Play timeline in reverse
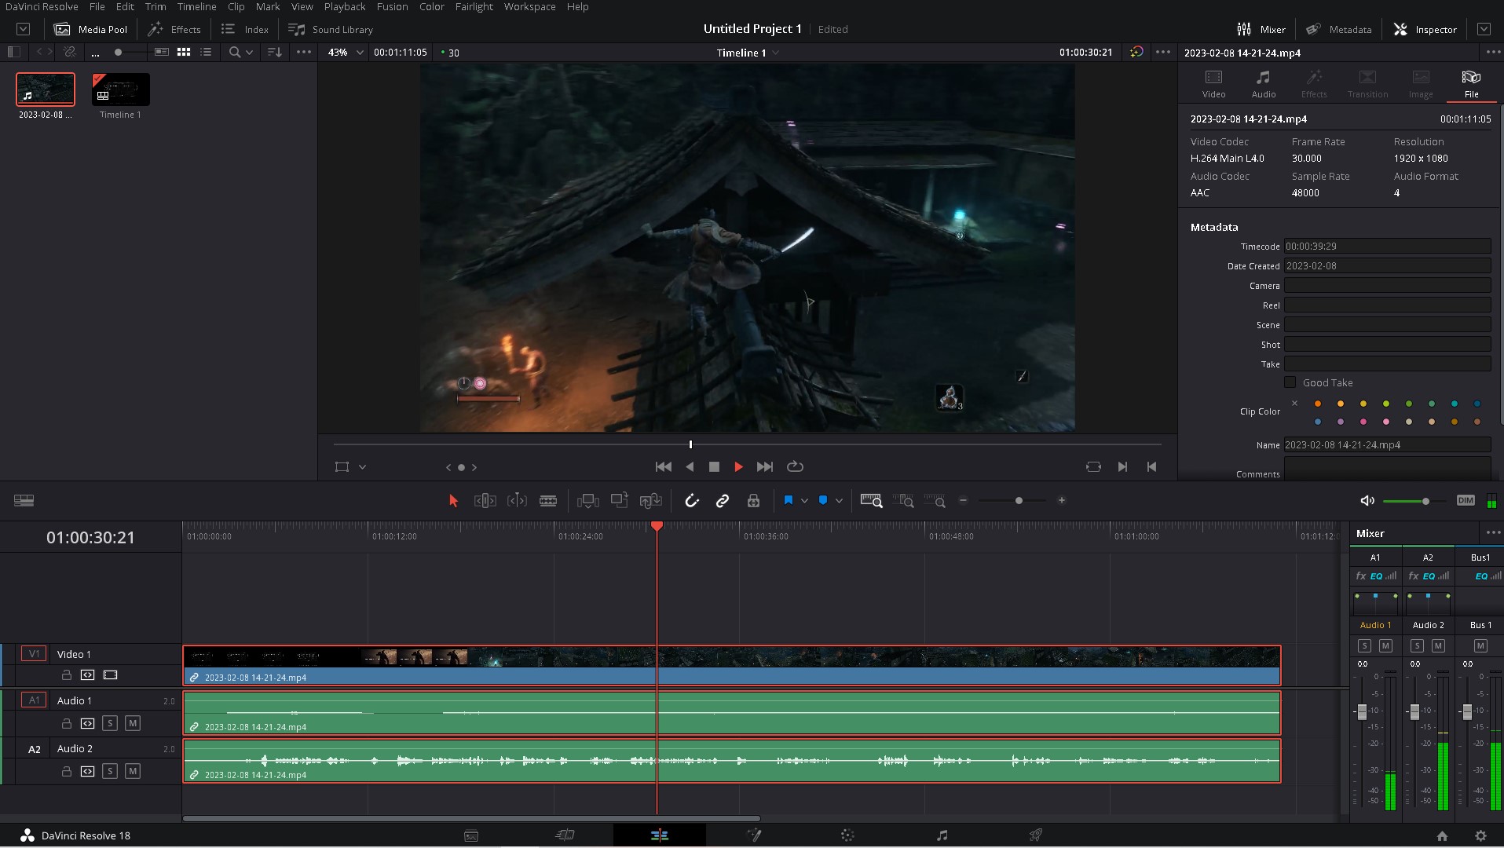The width and height of the screenshot is (1504, 848). click(690, 466)
